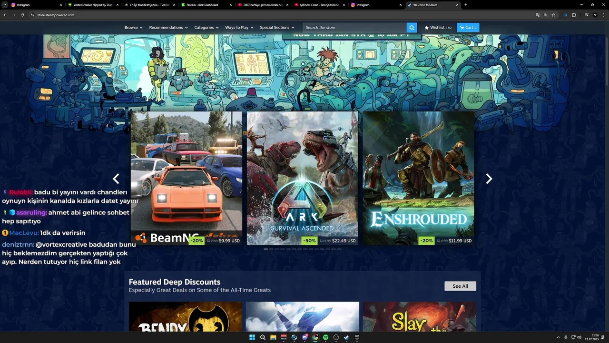
Task: Click the browser forward arrow
Action: 14,15
